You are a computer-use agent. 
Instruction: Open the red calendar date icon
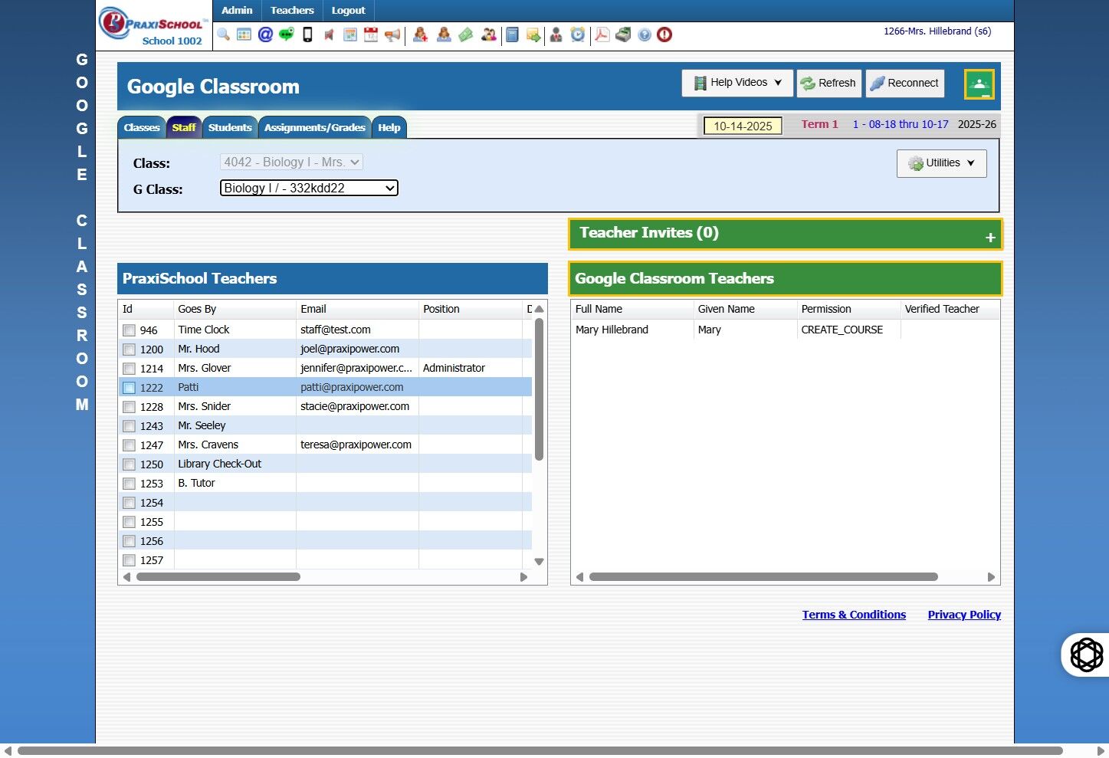[371, 34]
